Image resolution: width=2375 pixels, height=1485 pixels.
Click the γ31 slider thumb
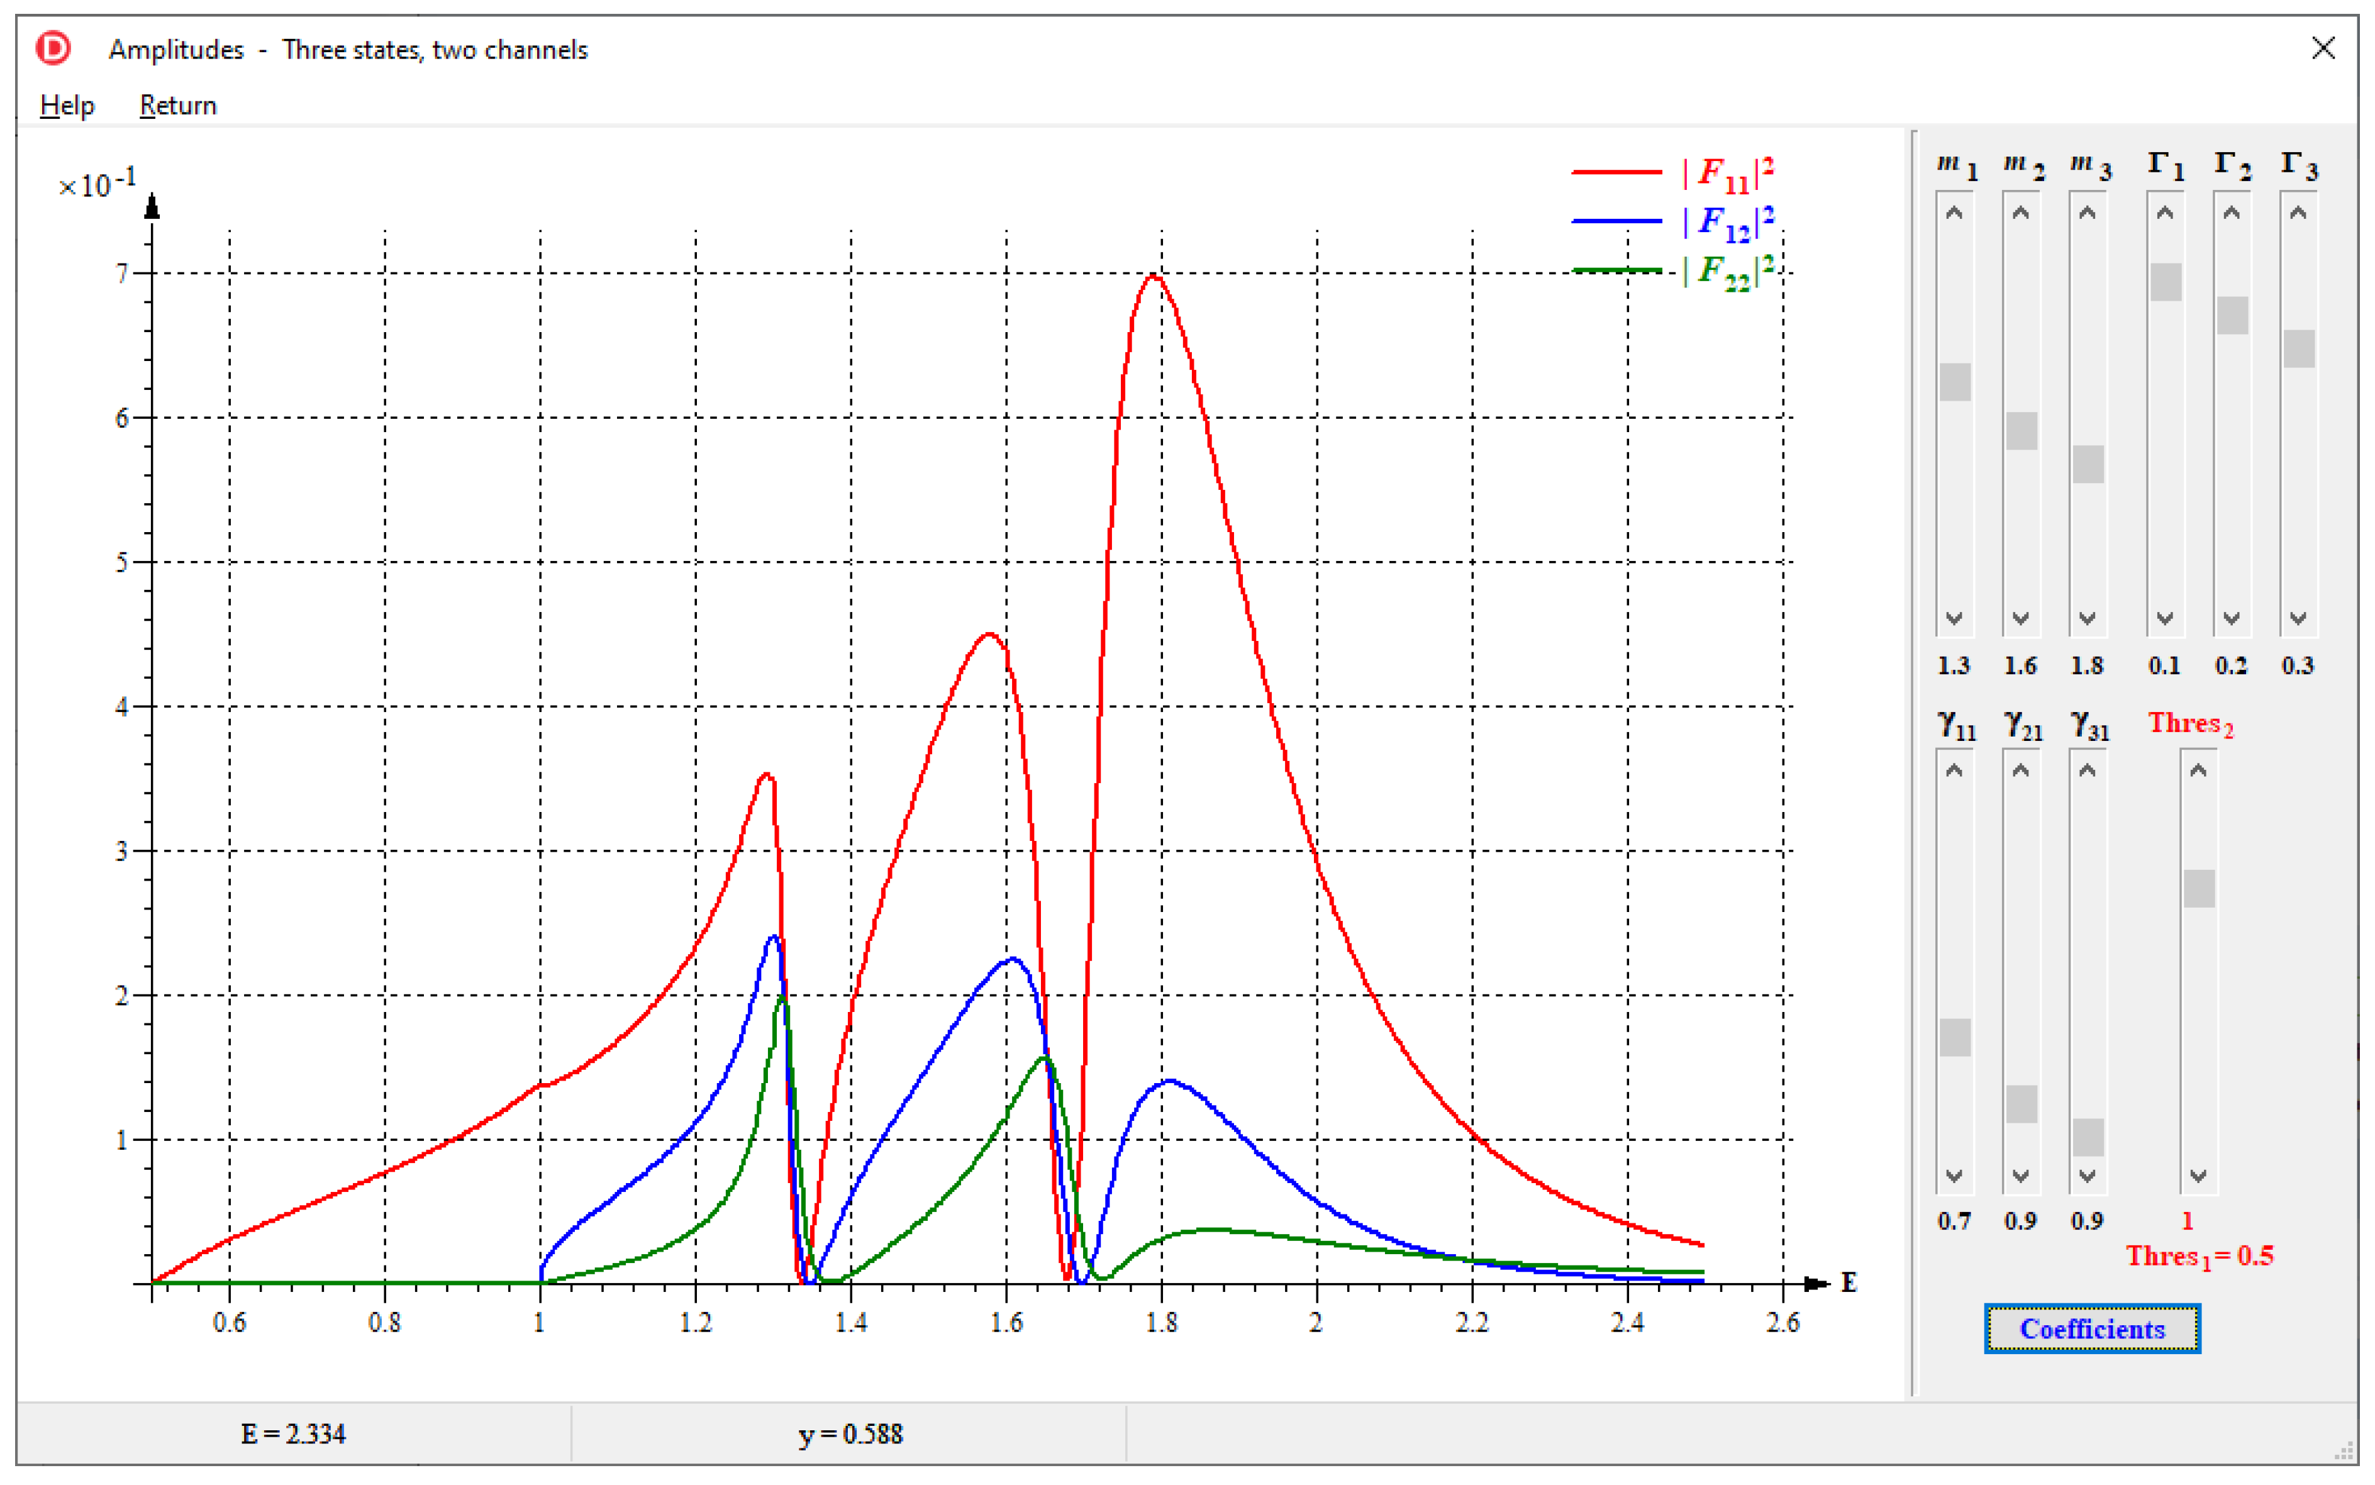2087,1137
